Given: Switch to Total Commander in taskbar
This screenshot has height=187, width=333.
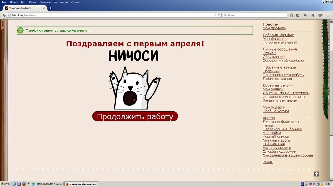Looking at the screenshot, I should [x=47, y=184].
